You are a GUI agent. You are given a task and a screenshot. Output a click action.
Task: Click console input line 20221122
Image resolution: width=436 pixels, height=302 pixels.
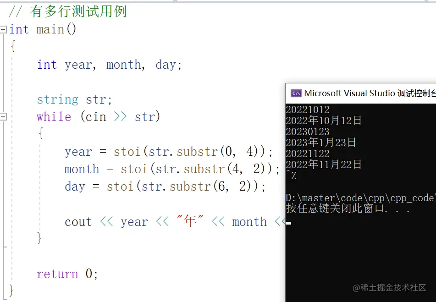pos(308,154)
